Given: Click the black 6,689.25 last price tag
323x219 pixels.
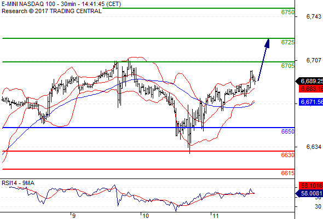Looking at the screenshot, I should [309, 81].
